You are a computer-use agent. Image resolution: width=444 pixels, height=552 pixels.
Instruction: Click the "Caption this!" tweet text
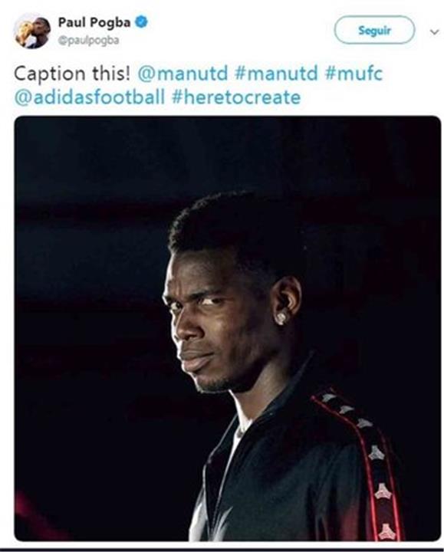coord(72,74)
